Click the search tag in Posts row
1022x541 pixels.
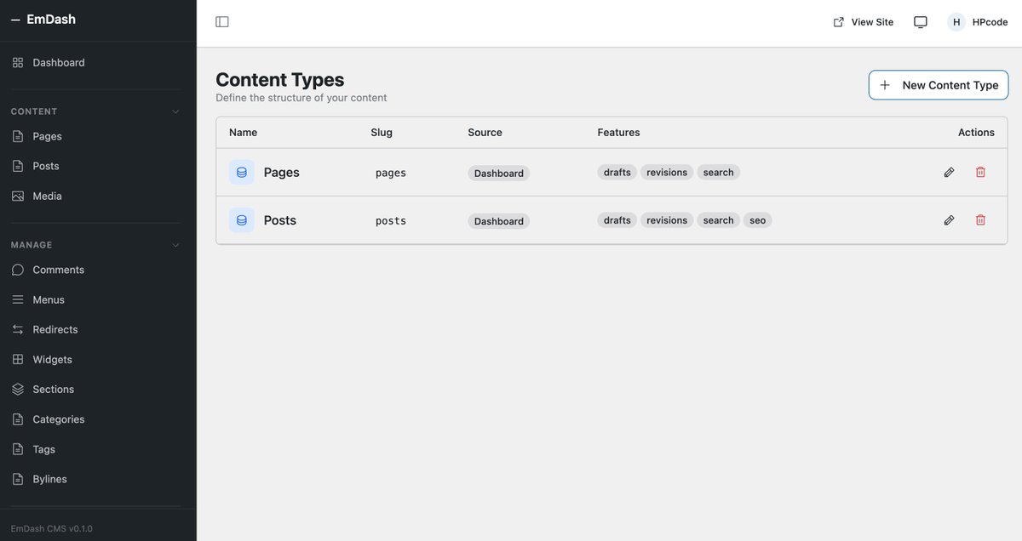[719, 220]
